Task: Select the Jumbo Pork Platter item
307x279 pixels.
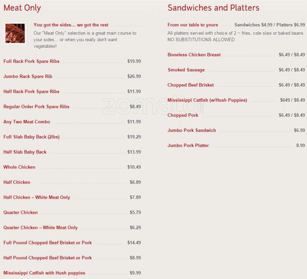Action: 188,146
